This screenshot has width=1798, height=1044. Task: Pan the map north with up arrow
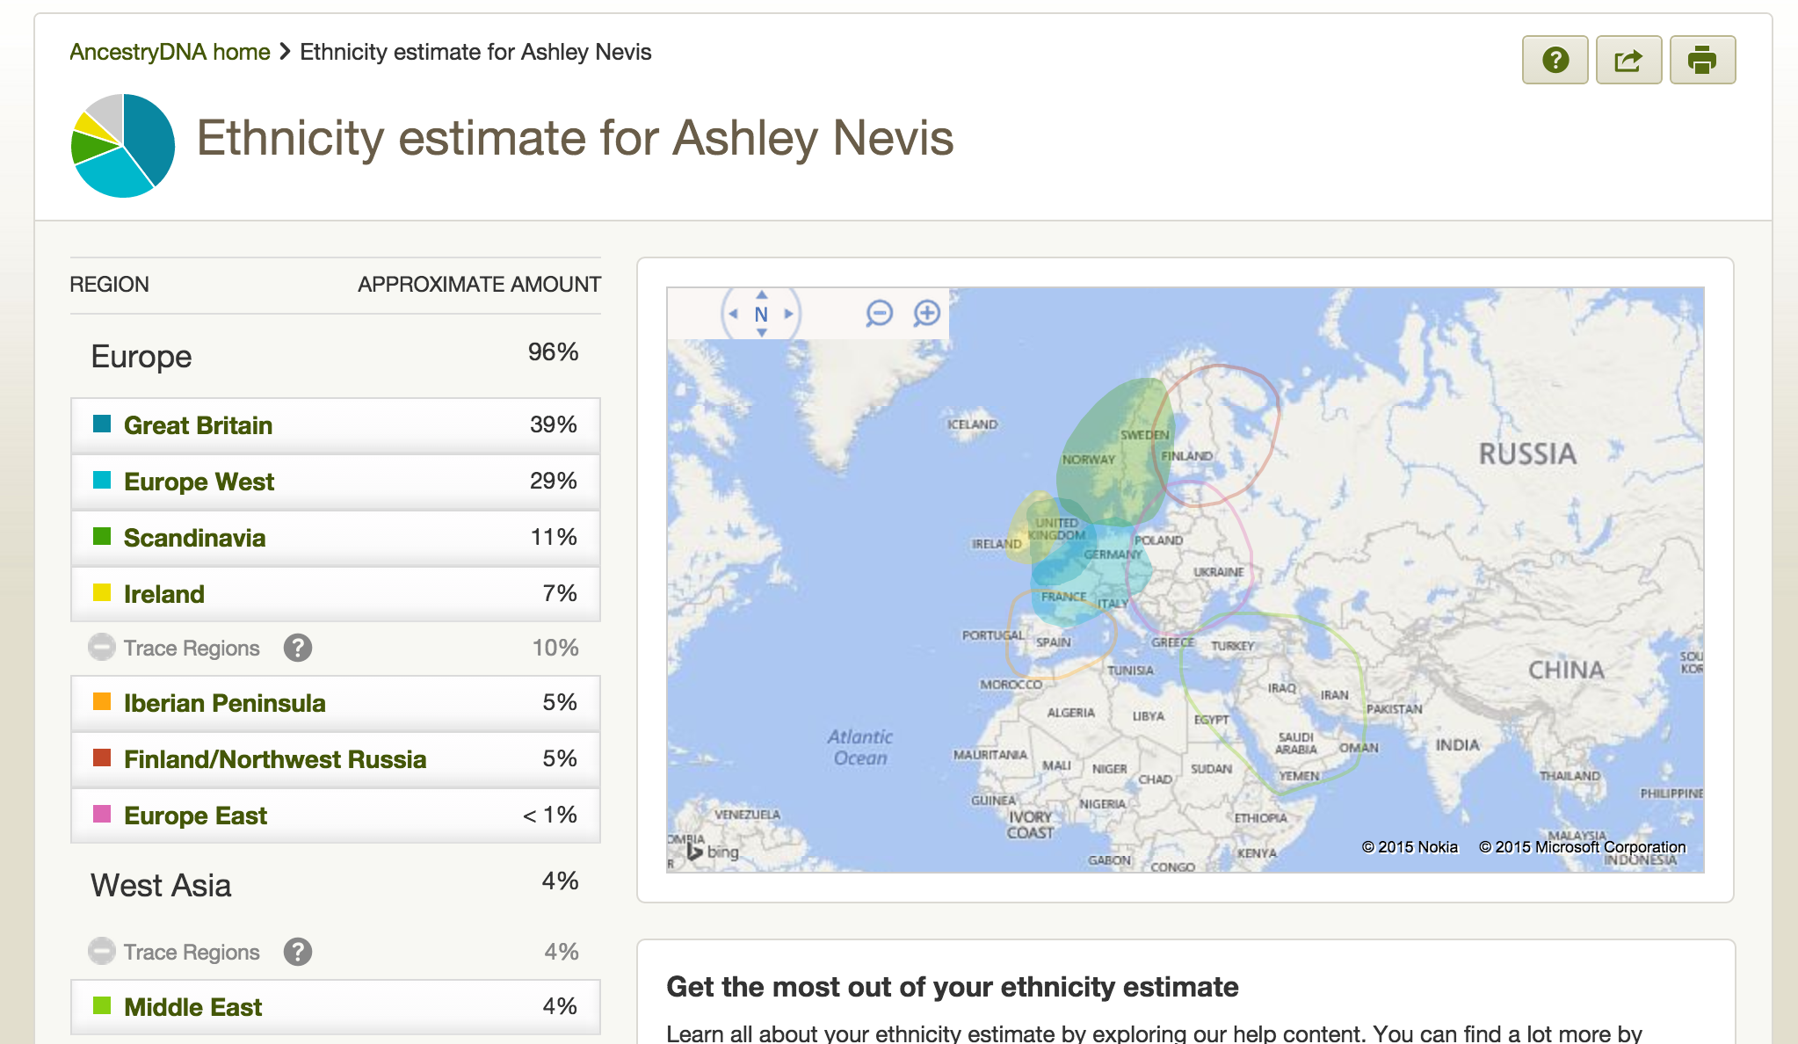pyautogui.click(x=762, y=294)
